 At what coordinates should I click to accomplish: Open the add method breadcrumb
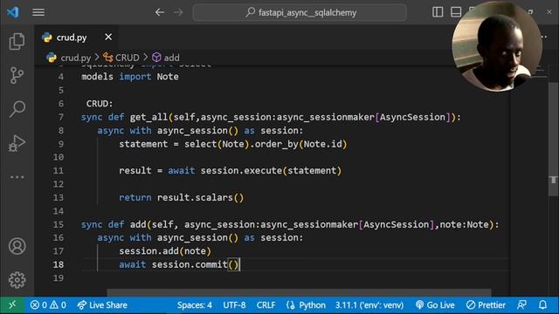tap(166, 58)
